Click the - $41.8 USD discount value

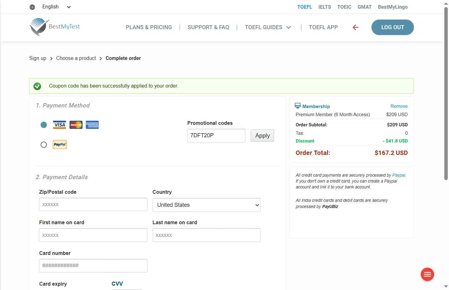pos(395,141)
